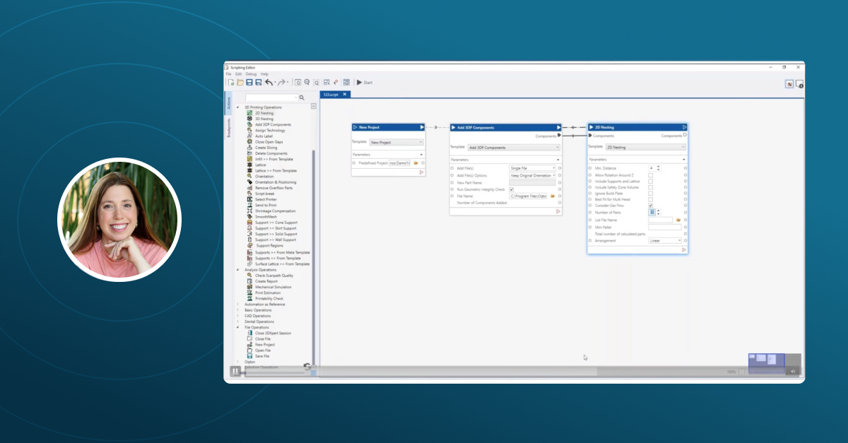Expand the CAD Operations tree group
Image resolution: width=848 pixels, height=443 pixels.
tap(237, 316)
